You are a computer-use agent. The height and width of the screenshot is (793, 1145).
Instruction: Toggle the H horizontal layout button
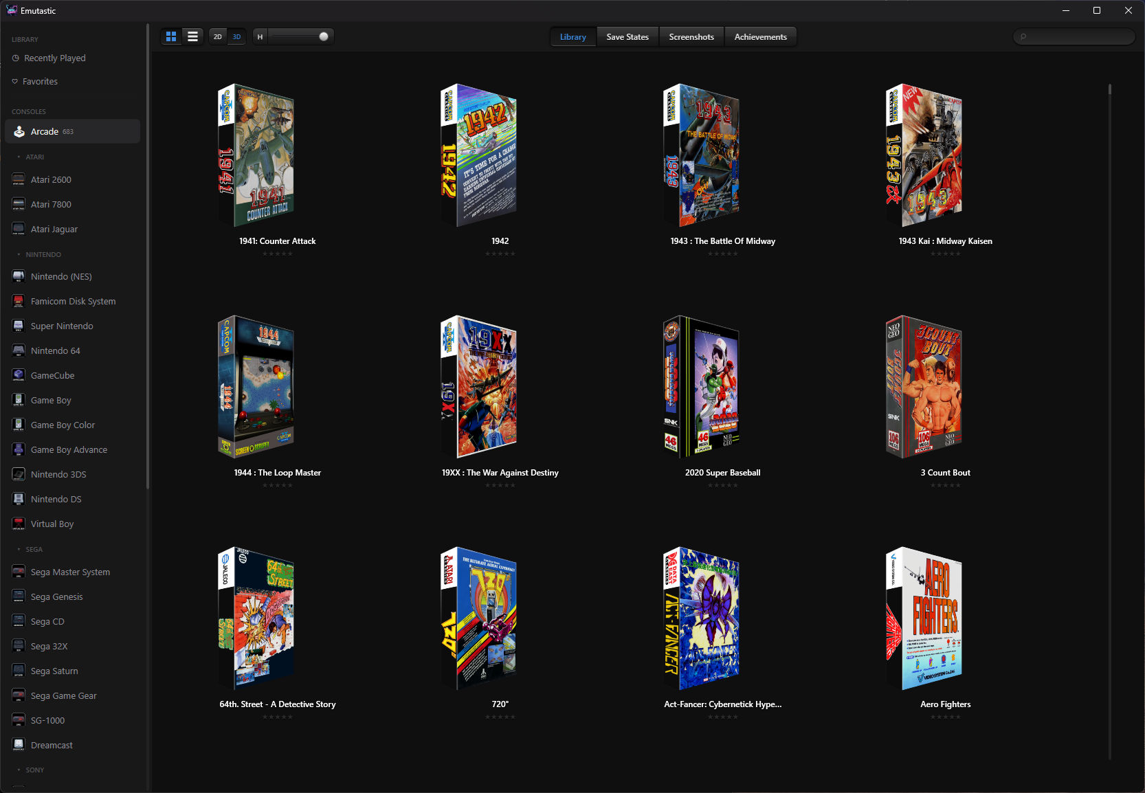[x=260, y=37]
